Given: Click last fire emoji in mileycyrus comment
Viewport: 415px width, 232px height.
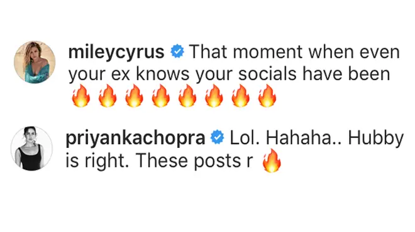Looking at the screenshot, I should [x=267, y=96].
